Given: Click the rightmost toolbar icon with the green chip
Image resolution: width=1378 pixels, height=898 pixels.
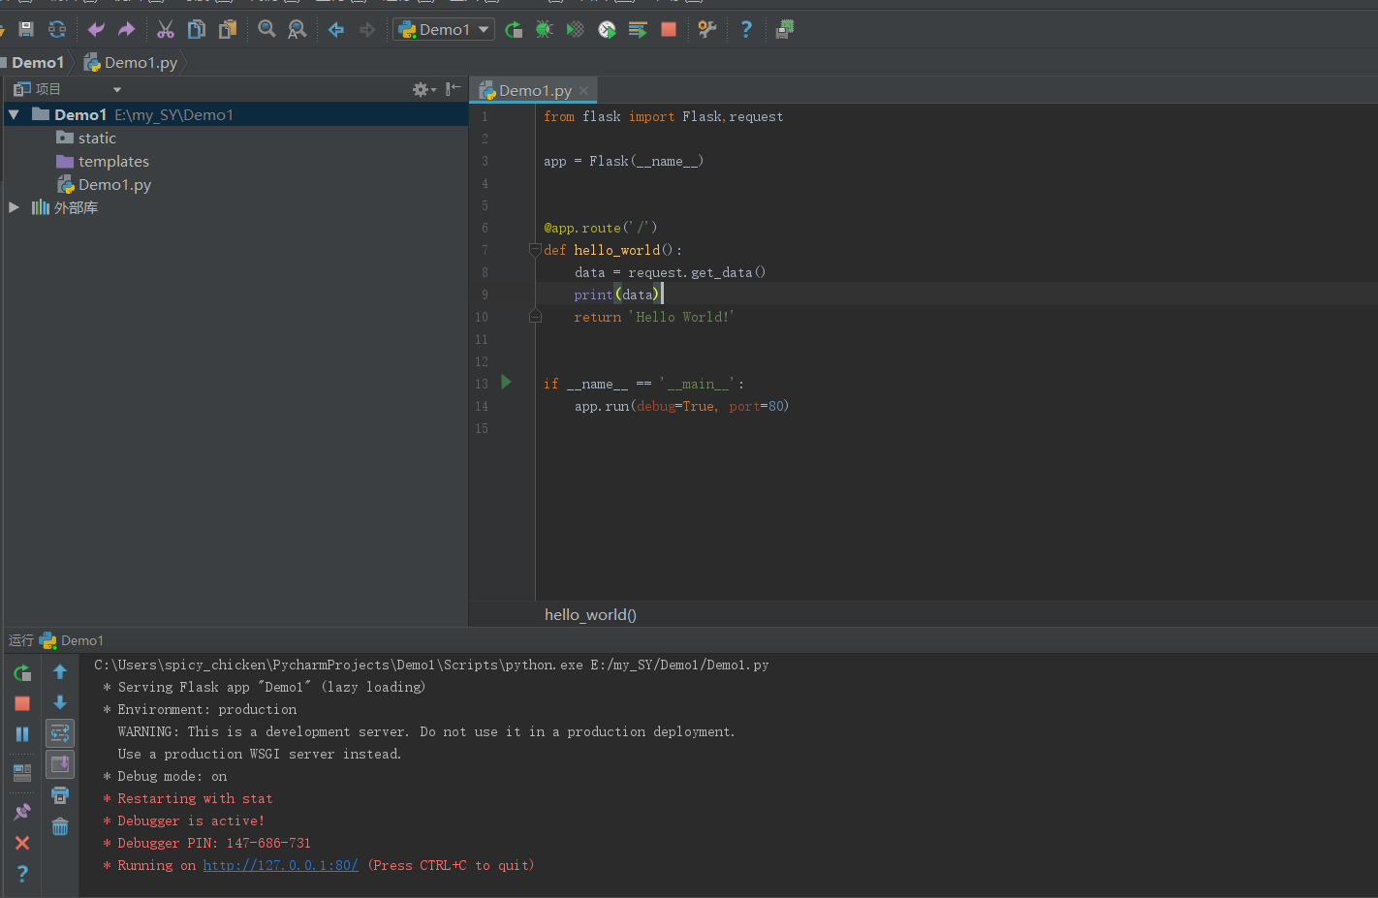Looking at the screenshot, I should pos(785,29).
